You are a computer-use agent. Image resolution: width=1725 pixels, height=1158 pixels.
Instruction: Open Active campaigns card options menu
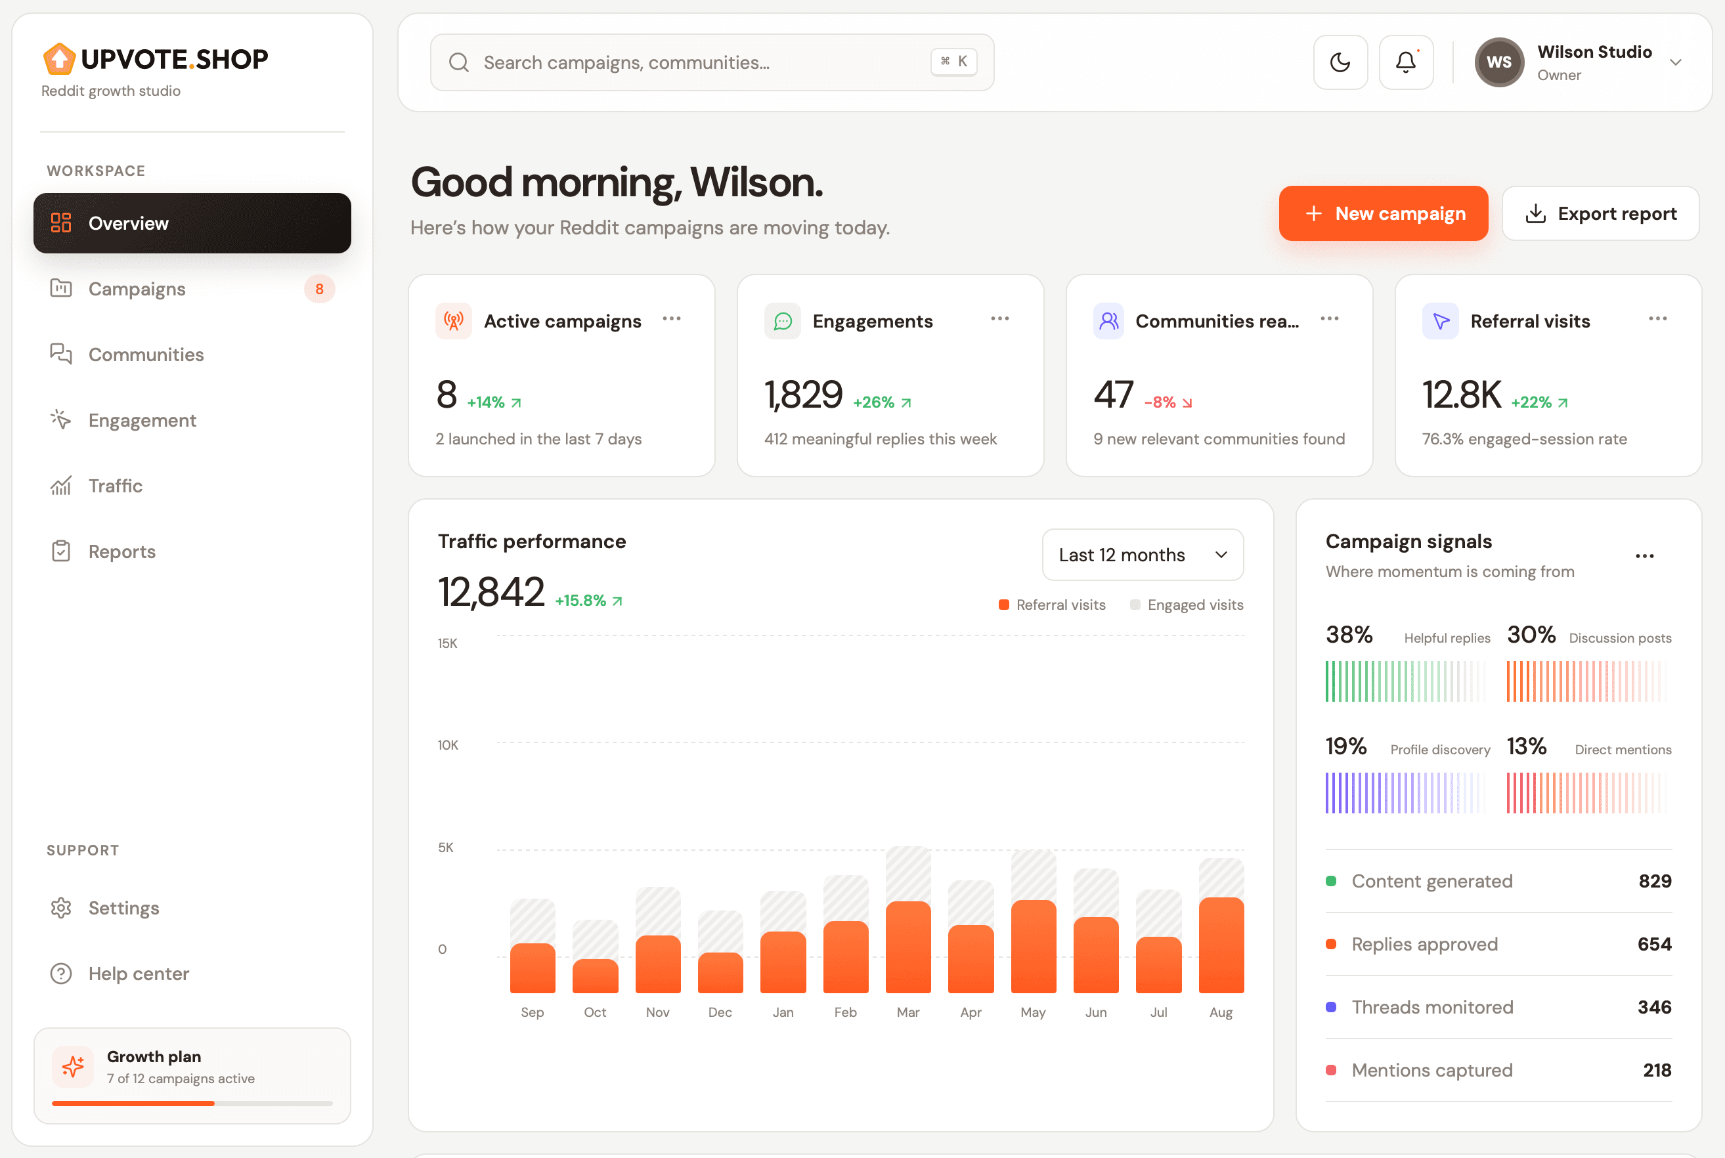coord(672,318)
